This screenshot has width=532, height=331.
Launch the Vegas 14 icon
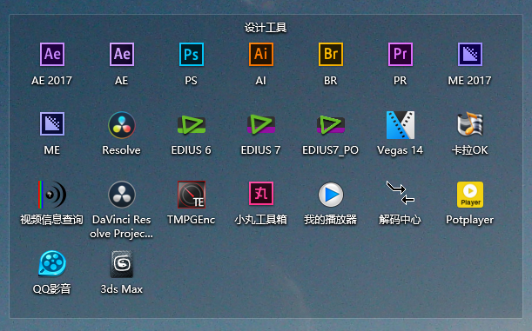pyautogui.click(x=400, y=125)
